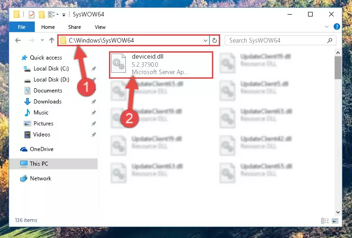Viewport: 352px width, 238px height.
Task: Click the file list scroll up arrow
Action: 338,53
